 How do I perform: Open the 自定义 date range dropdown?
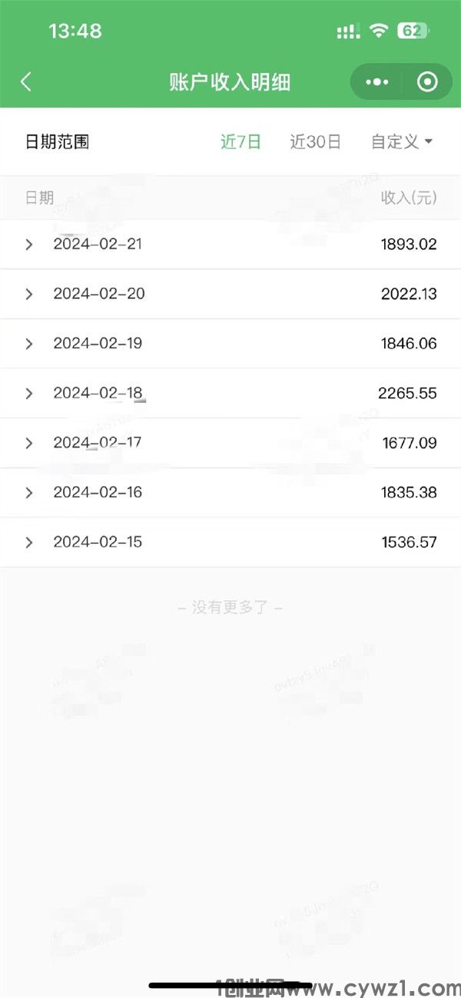pyautogui.click(x=402, y=141)
